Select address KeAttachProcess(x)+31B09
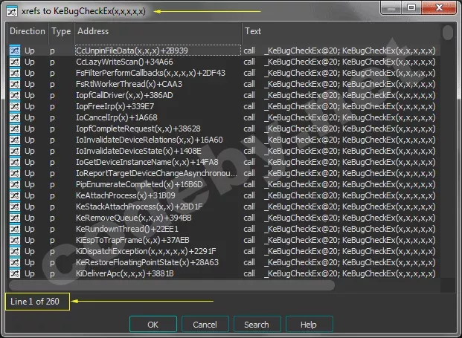 click(x=125, y=195)
